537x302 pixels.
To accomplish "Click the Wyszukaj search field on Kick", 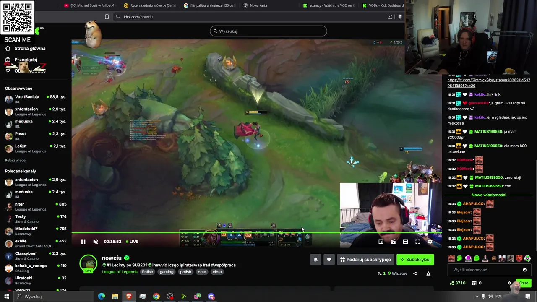I will [268, 31].
